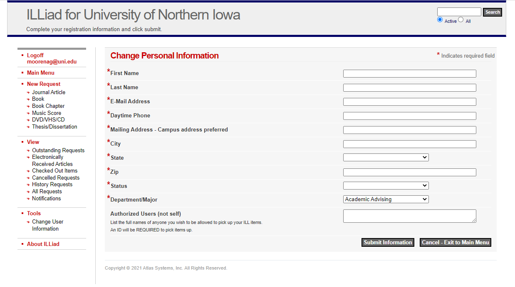Focus the E-Mail Address field

(409, 102)
